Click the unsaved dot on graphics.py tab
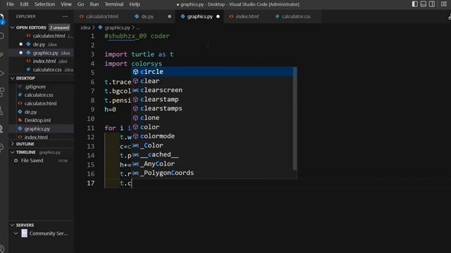This screenshot has width=451, height=253. [218, 17]
